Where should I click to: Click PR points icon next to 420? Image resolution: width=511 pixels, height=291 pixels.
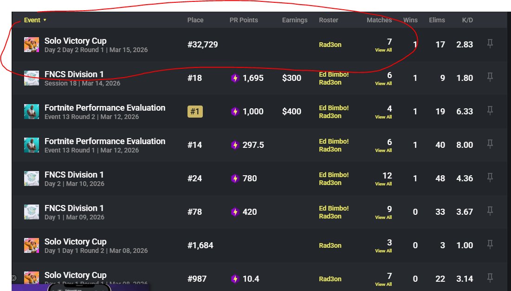[x=235, y=212]
